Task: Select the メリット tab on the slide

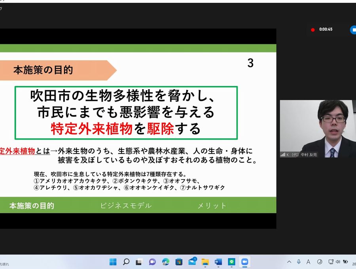Action: point(212,206)
